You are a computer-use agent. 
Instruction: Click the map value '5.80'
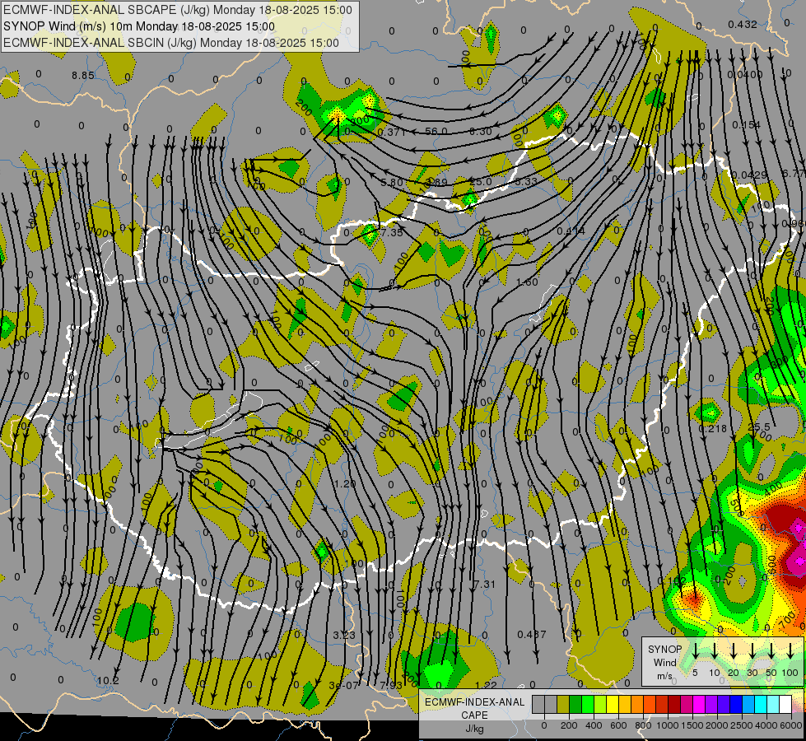click(392, 182)
